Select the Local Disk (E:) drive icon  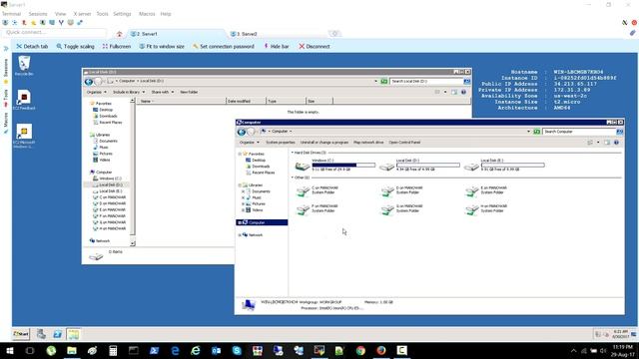[471, 167]
